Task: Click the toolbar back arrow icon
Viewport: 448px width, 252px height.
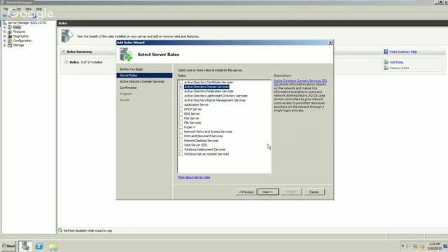Action: (x=5, y=15)
